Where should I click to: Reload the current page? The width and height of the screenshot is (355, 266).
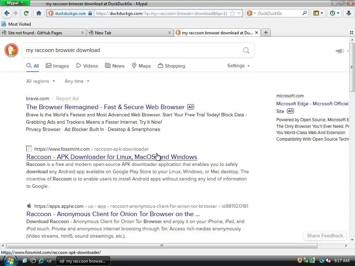point(26,13)
